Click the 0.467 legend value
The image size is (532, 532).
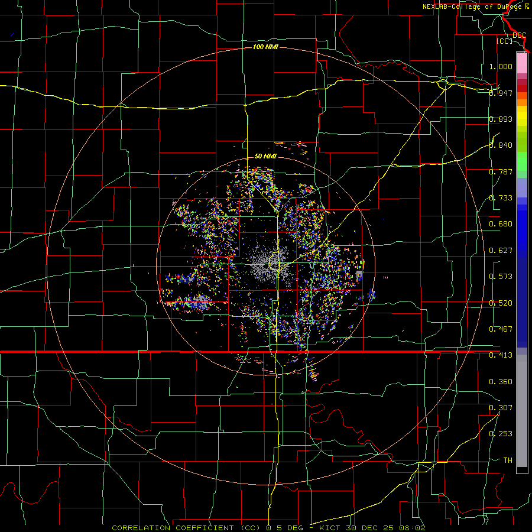(x=501, y=329)
